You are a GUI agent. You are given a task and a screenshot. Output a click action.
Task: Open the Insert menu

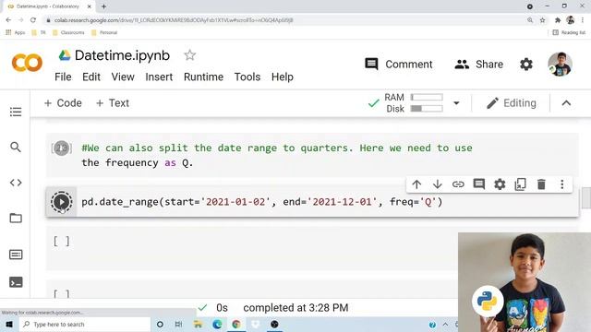[x=159, y=77]
